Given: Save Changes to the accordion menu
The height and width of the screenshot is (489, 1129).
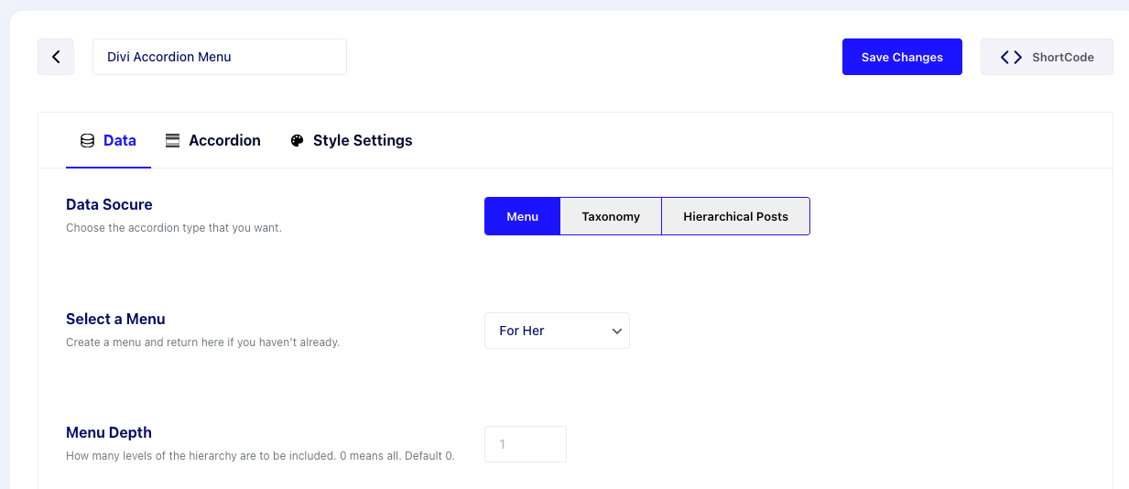Looking at the screenshot, I should (902, 57).
